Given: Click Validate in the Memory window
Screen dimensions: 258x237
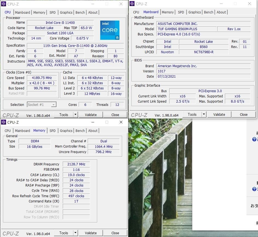Looking at the screenshot, I should pos(91,233).
